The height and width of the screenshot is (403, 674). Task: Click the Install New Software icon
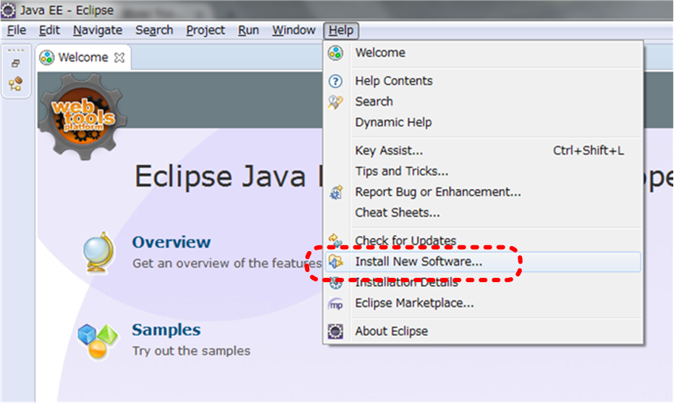click(x=336, y=262)
